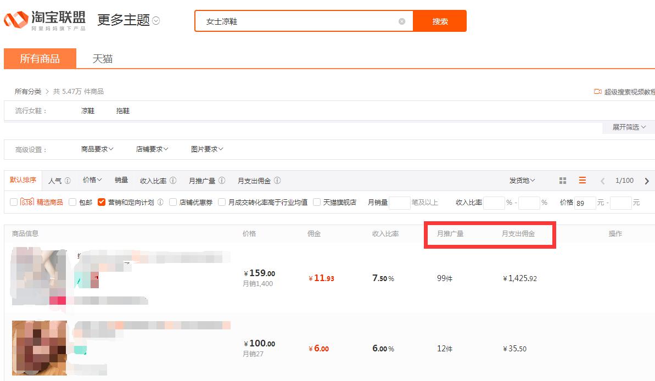Select the list view icon

coord(581,180)
